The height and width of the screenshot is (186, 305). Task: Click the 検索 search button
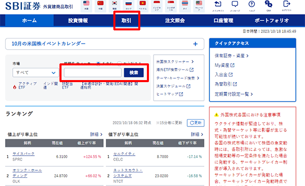pos(134,73)
